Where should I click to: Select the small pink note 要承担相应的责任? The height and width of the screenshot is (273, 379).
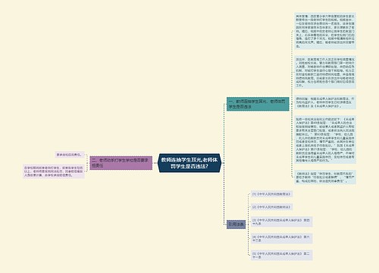pos(70,155)
